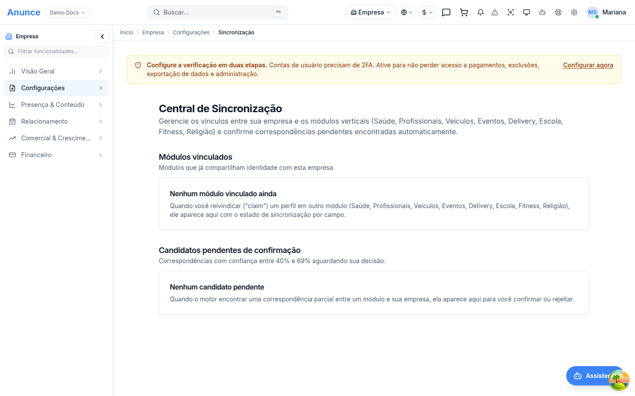Image resolution: width=635 pixels, height=396 pixels.
Task: Click the Visão Geral bar chart icon
Action: pos(12,71)
